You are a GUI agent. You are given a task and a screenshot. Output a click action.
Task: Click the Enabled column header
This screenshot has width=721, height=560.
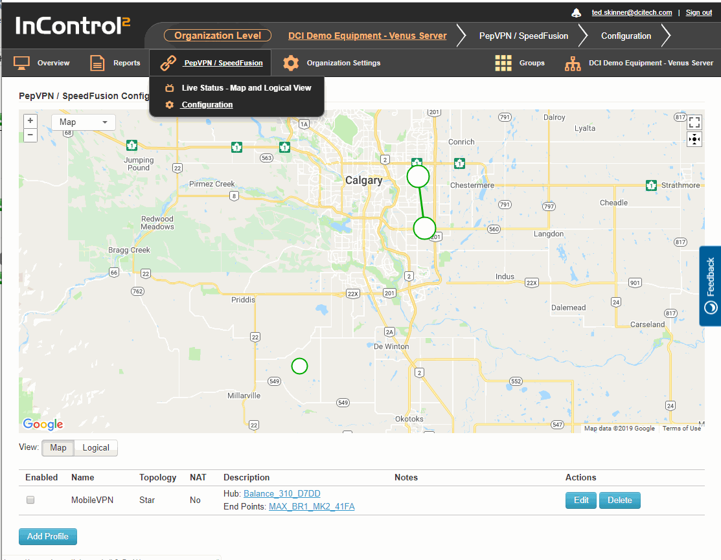click(41, 477)
